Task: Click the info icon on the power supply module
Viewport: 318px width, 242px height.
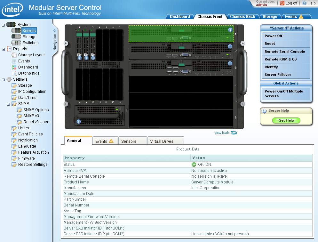Action: point(79,122)
